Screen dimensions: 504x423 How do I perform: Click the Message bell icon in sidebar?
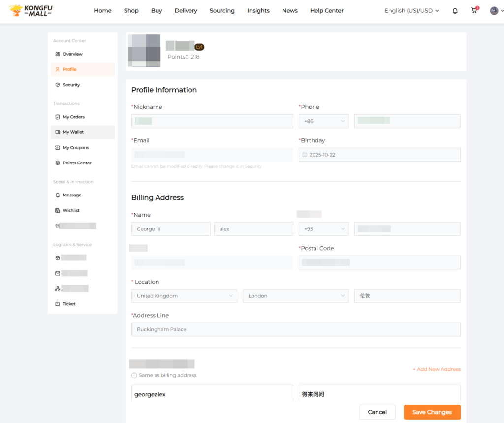point(58,195)
